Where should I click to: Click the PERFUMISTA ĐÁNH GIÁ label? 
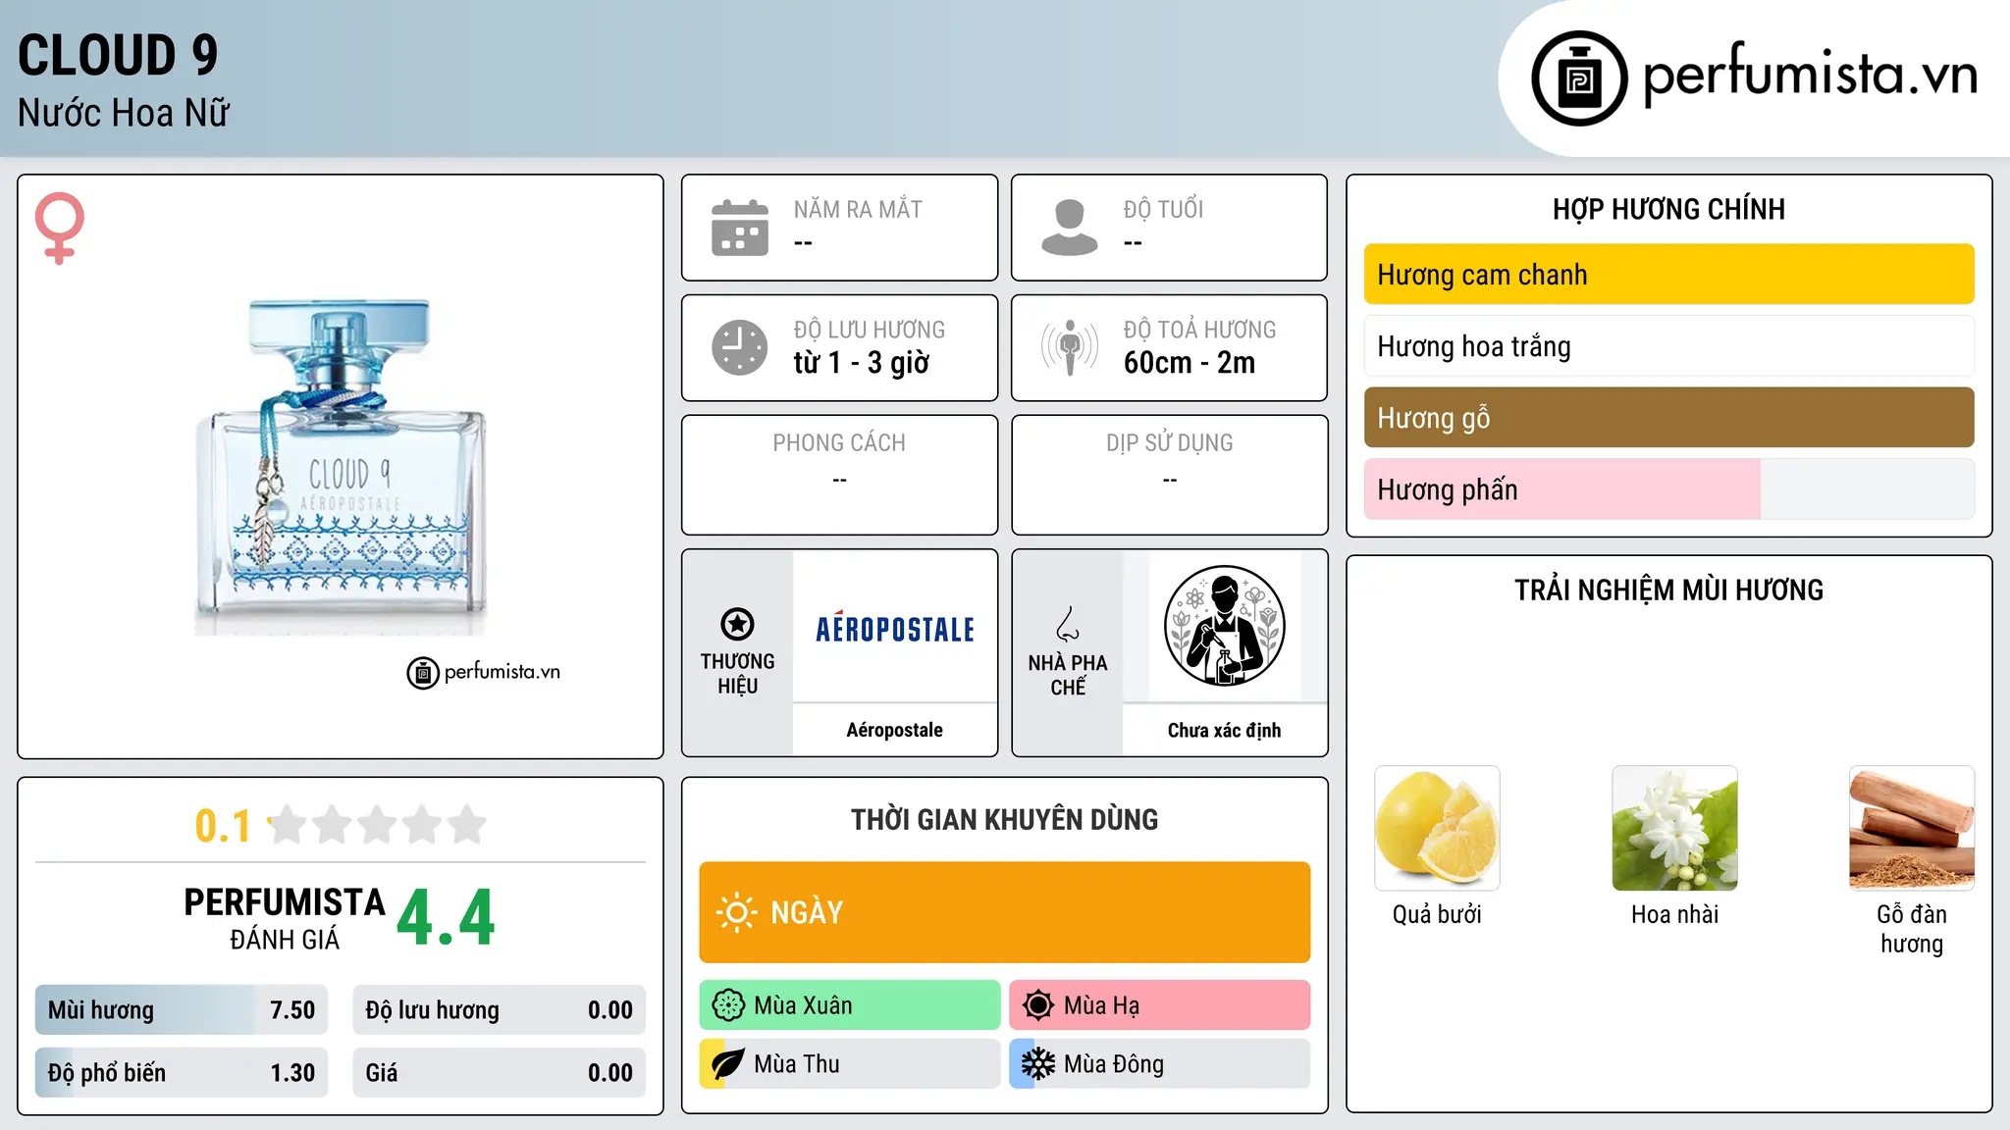point(285,918)
